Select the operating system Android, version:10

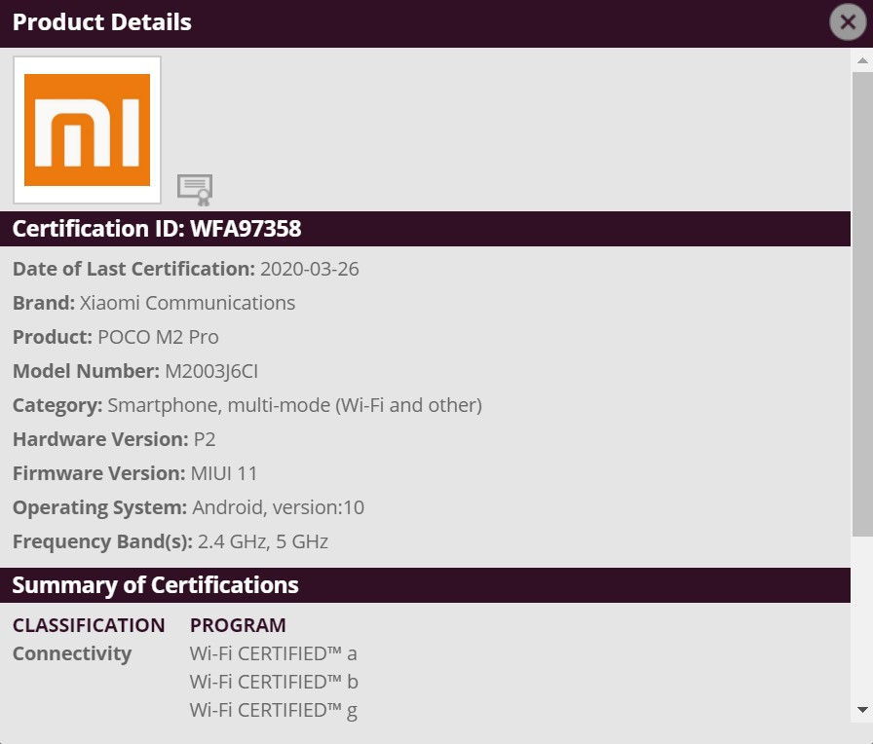click(x=279, y=507)
